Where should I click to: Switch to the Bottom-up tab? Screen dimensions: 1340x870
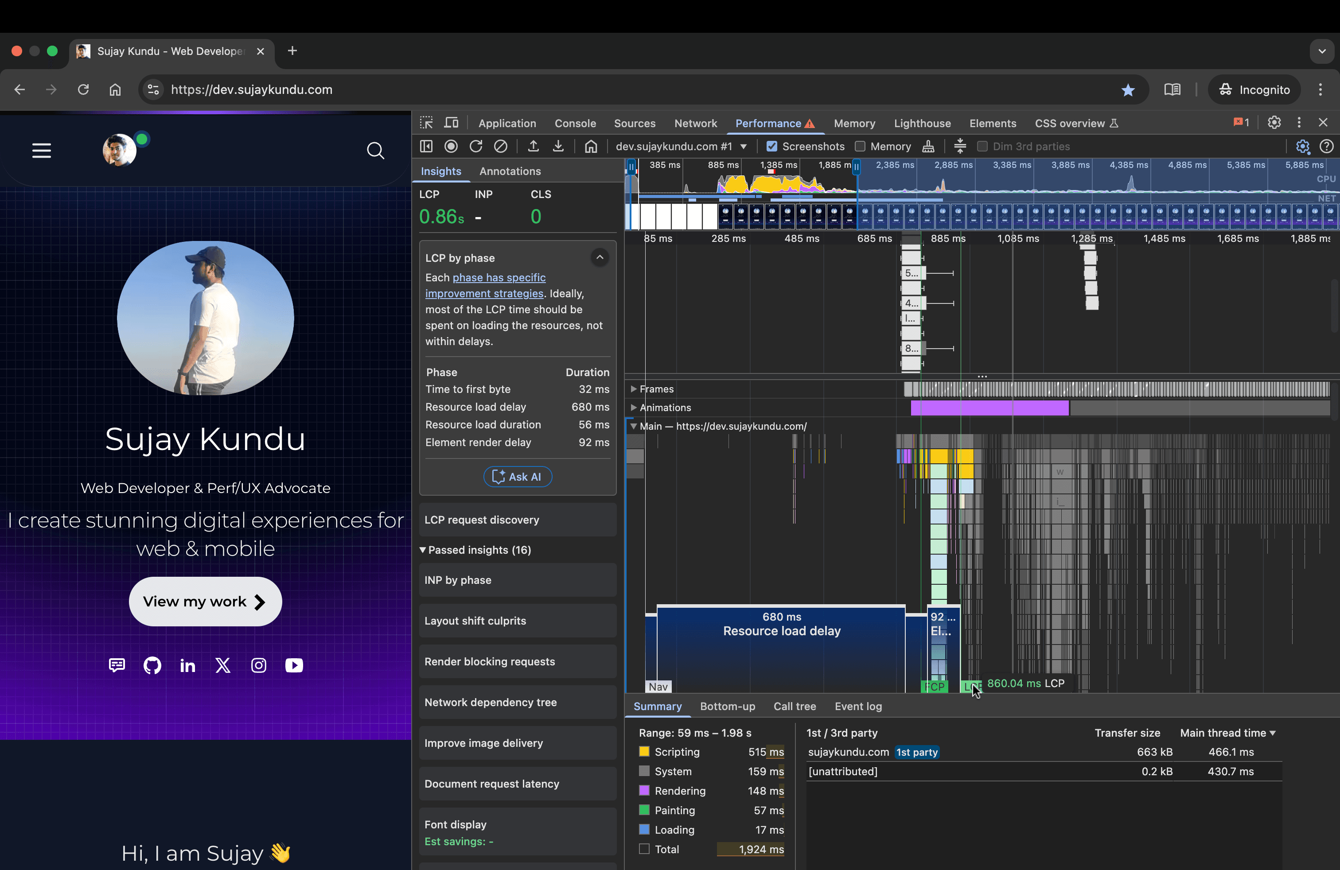tap(728, 706)
